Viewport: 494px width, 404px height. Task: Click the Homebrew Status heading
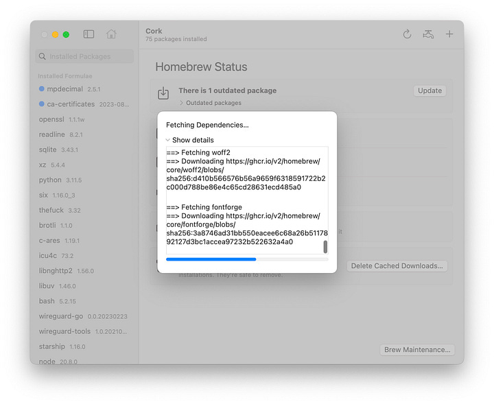point(201,67)
